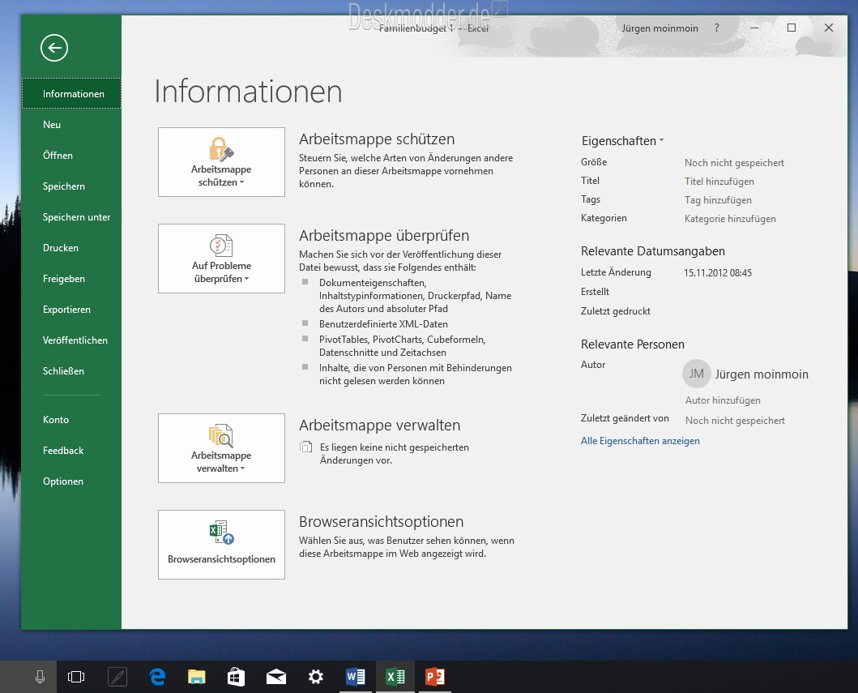Close the Excel window

pos(829,28)
